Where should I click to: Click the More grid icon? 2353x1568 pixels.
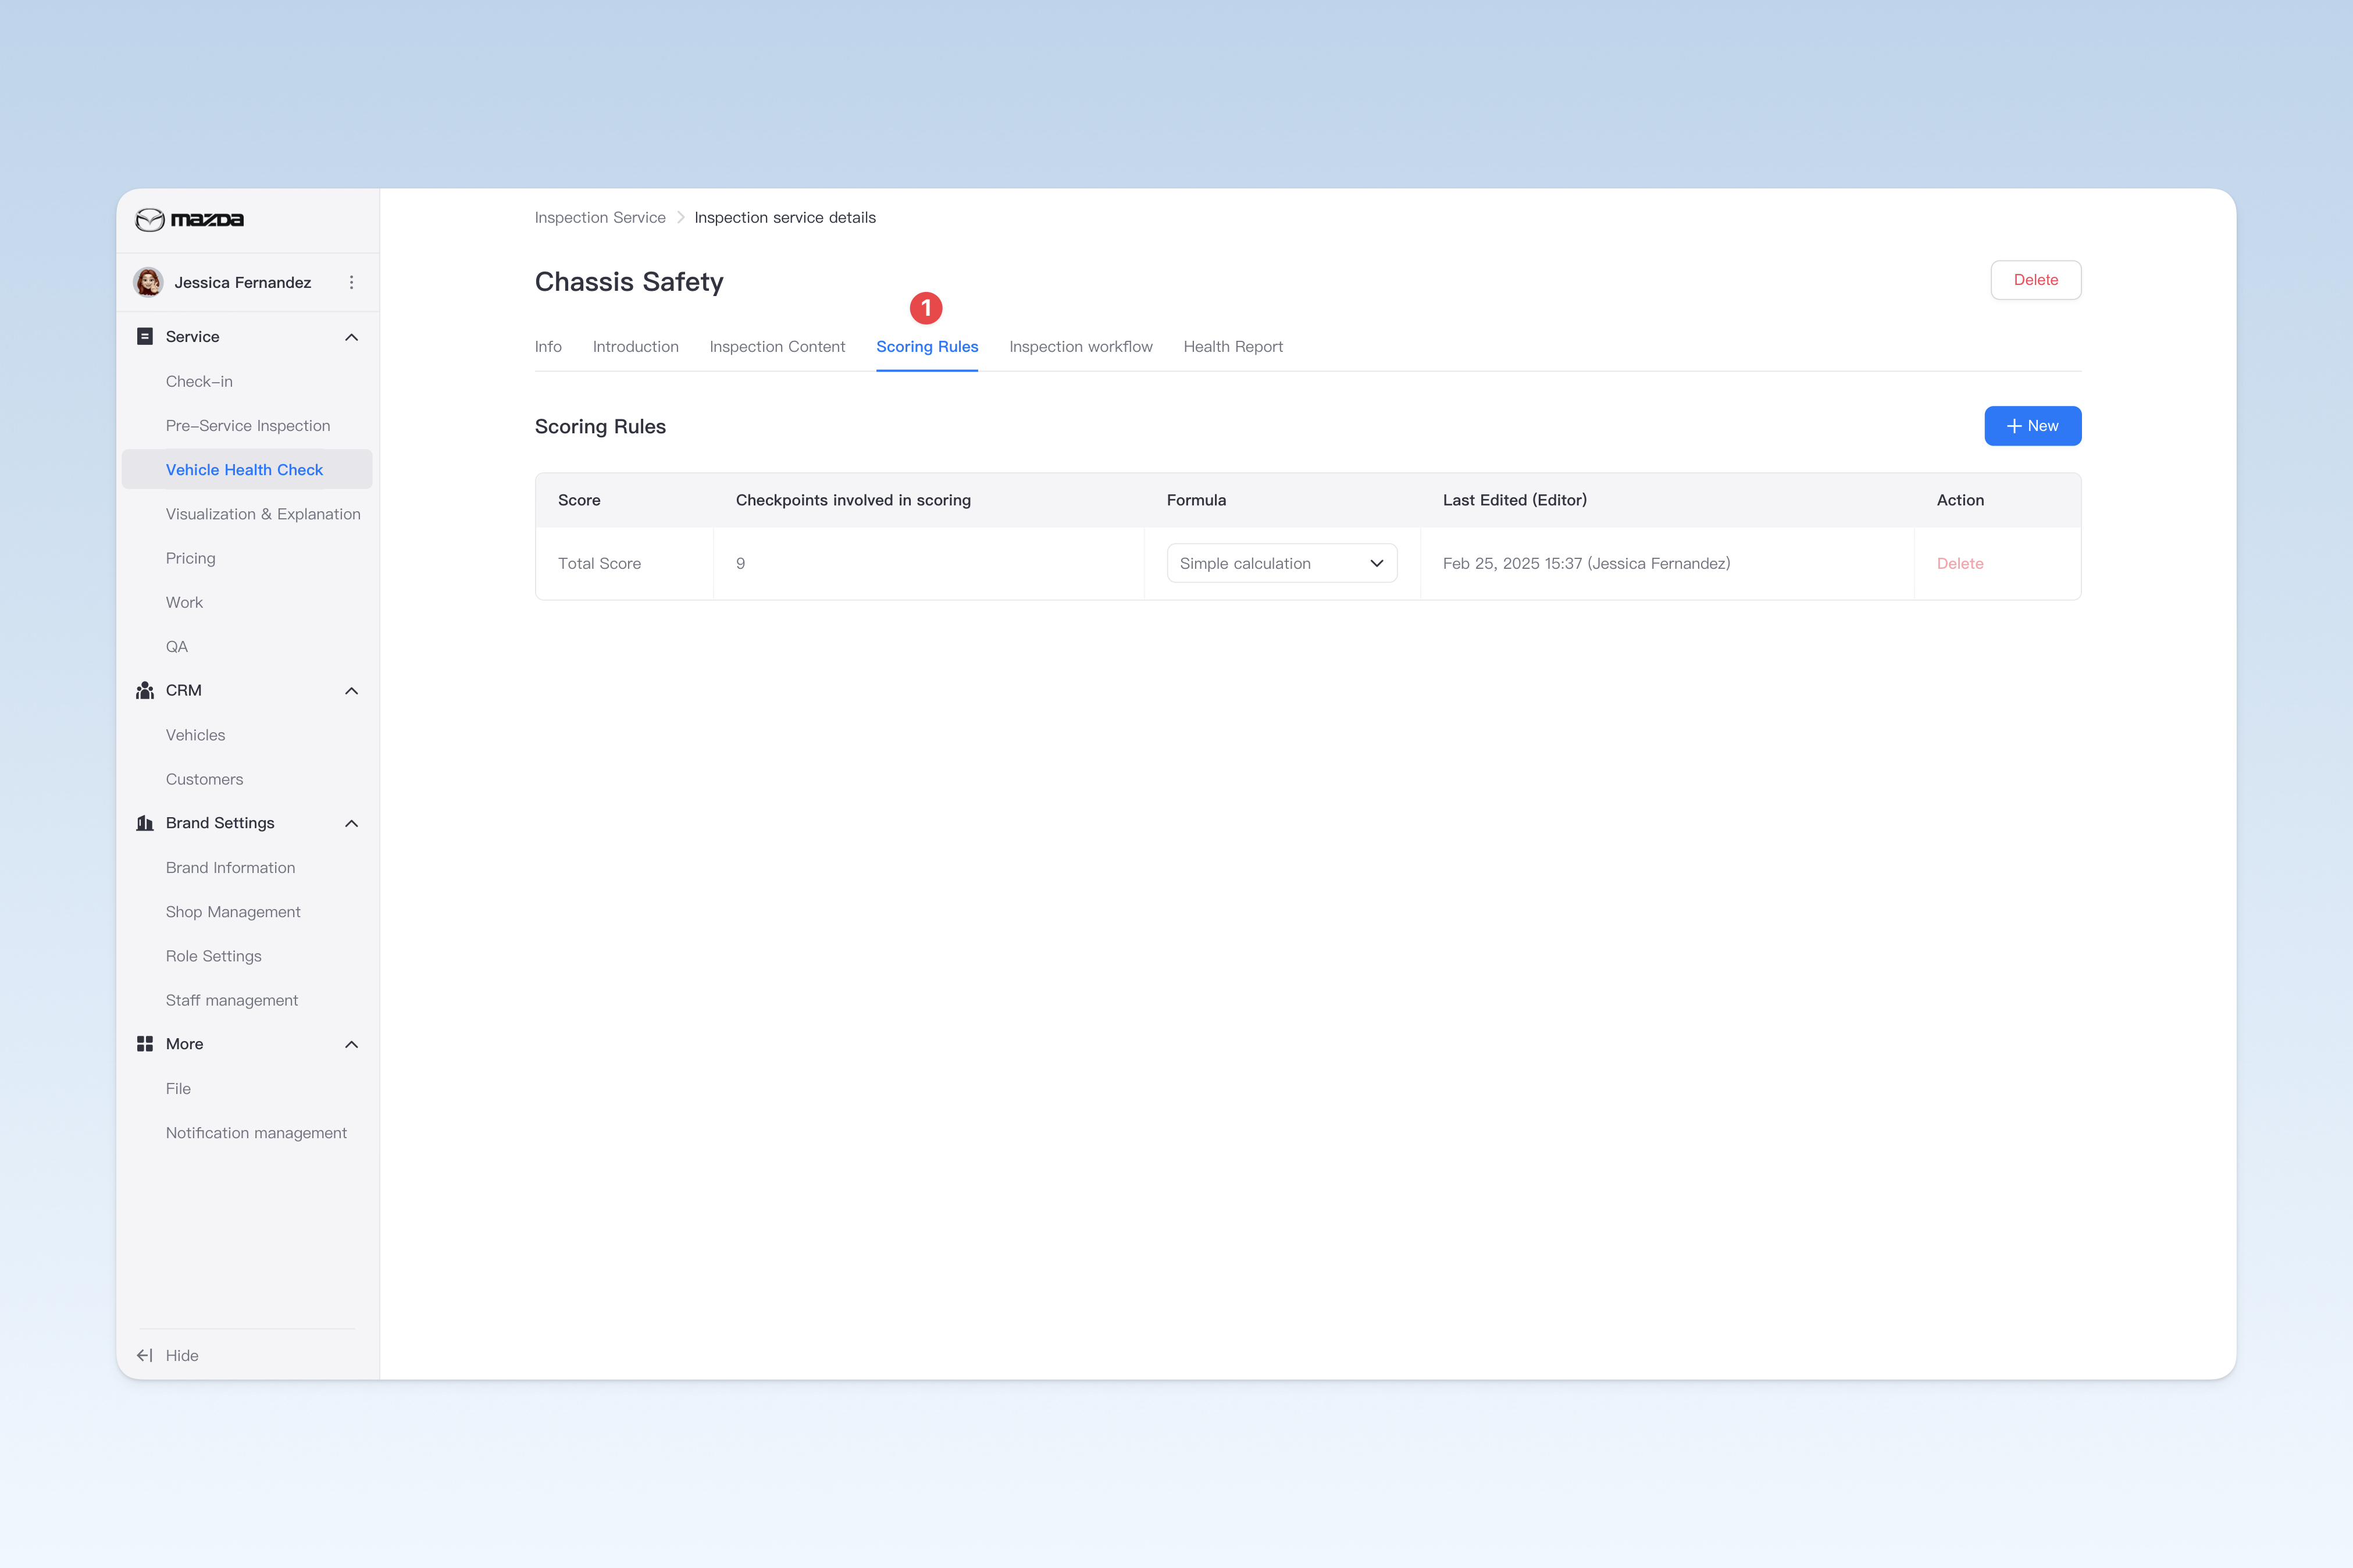pyautogui.click(x=145, y=1044)
